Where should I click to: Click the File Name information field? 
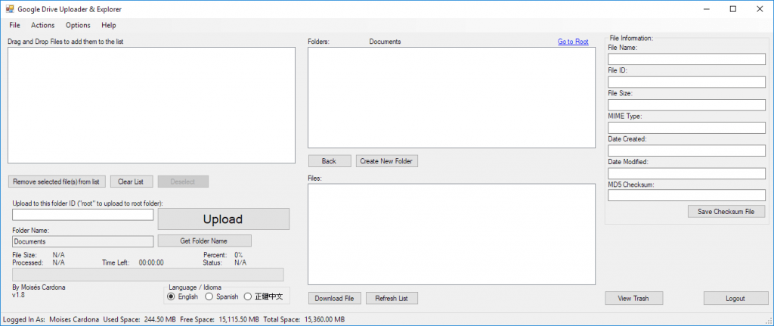click(x=686, y=59)
